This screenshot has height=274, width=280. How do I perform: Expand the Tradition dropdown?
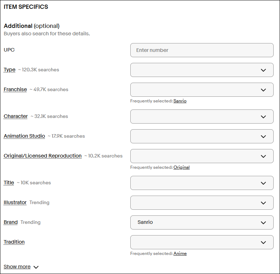(202, 242)
